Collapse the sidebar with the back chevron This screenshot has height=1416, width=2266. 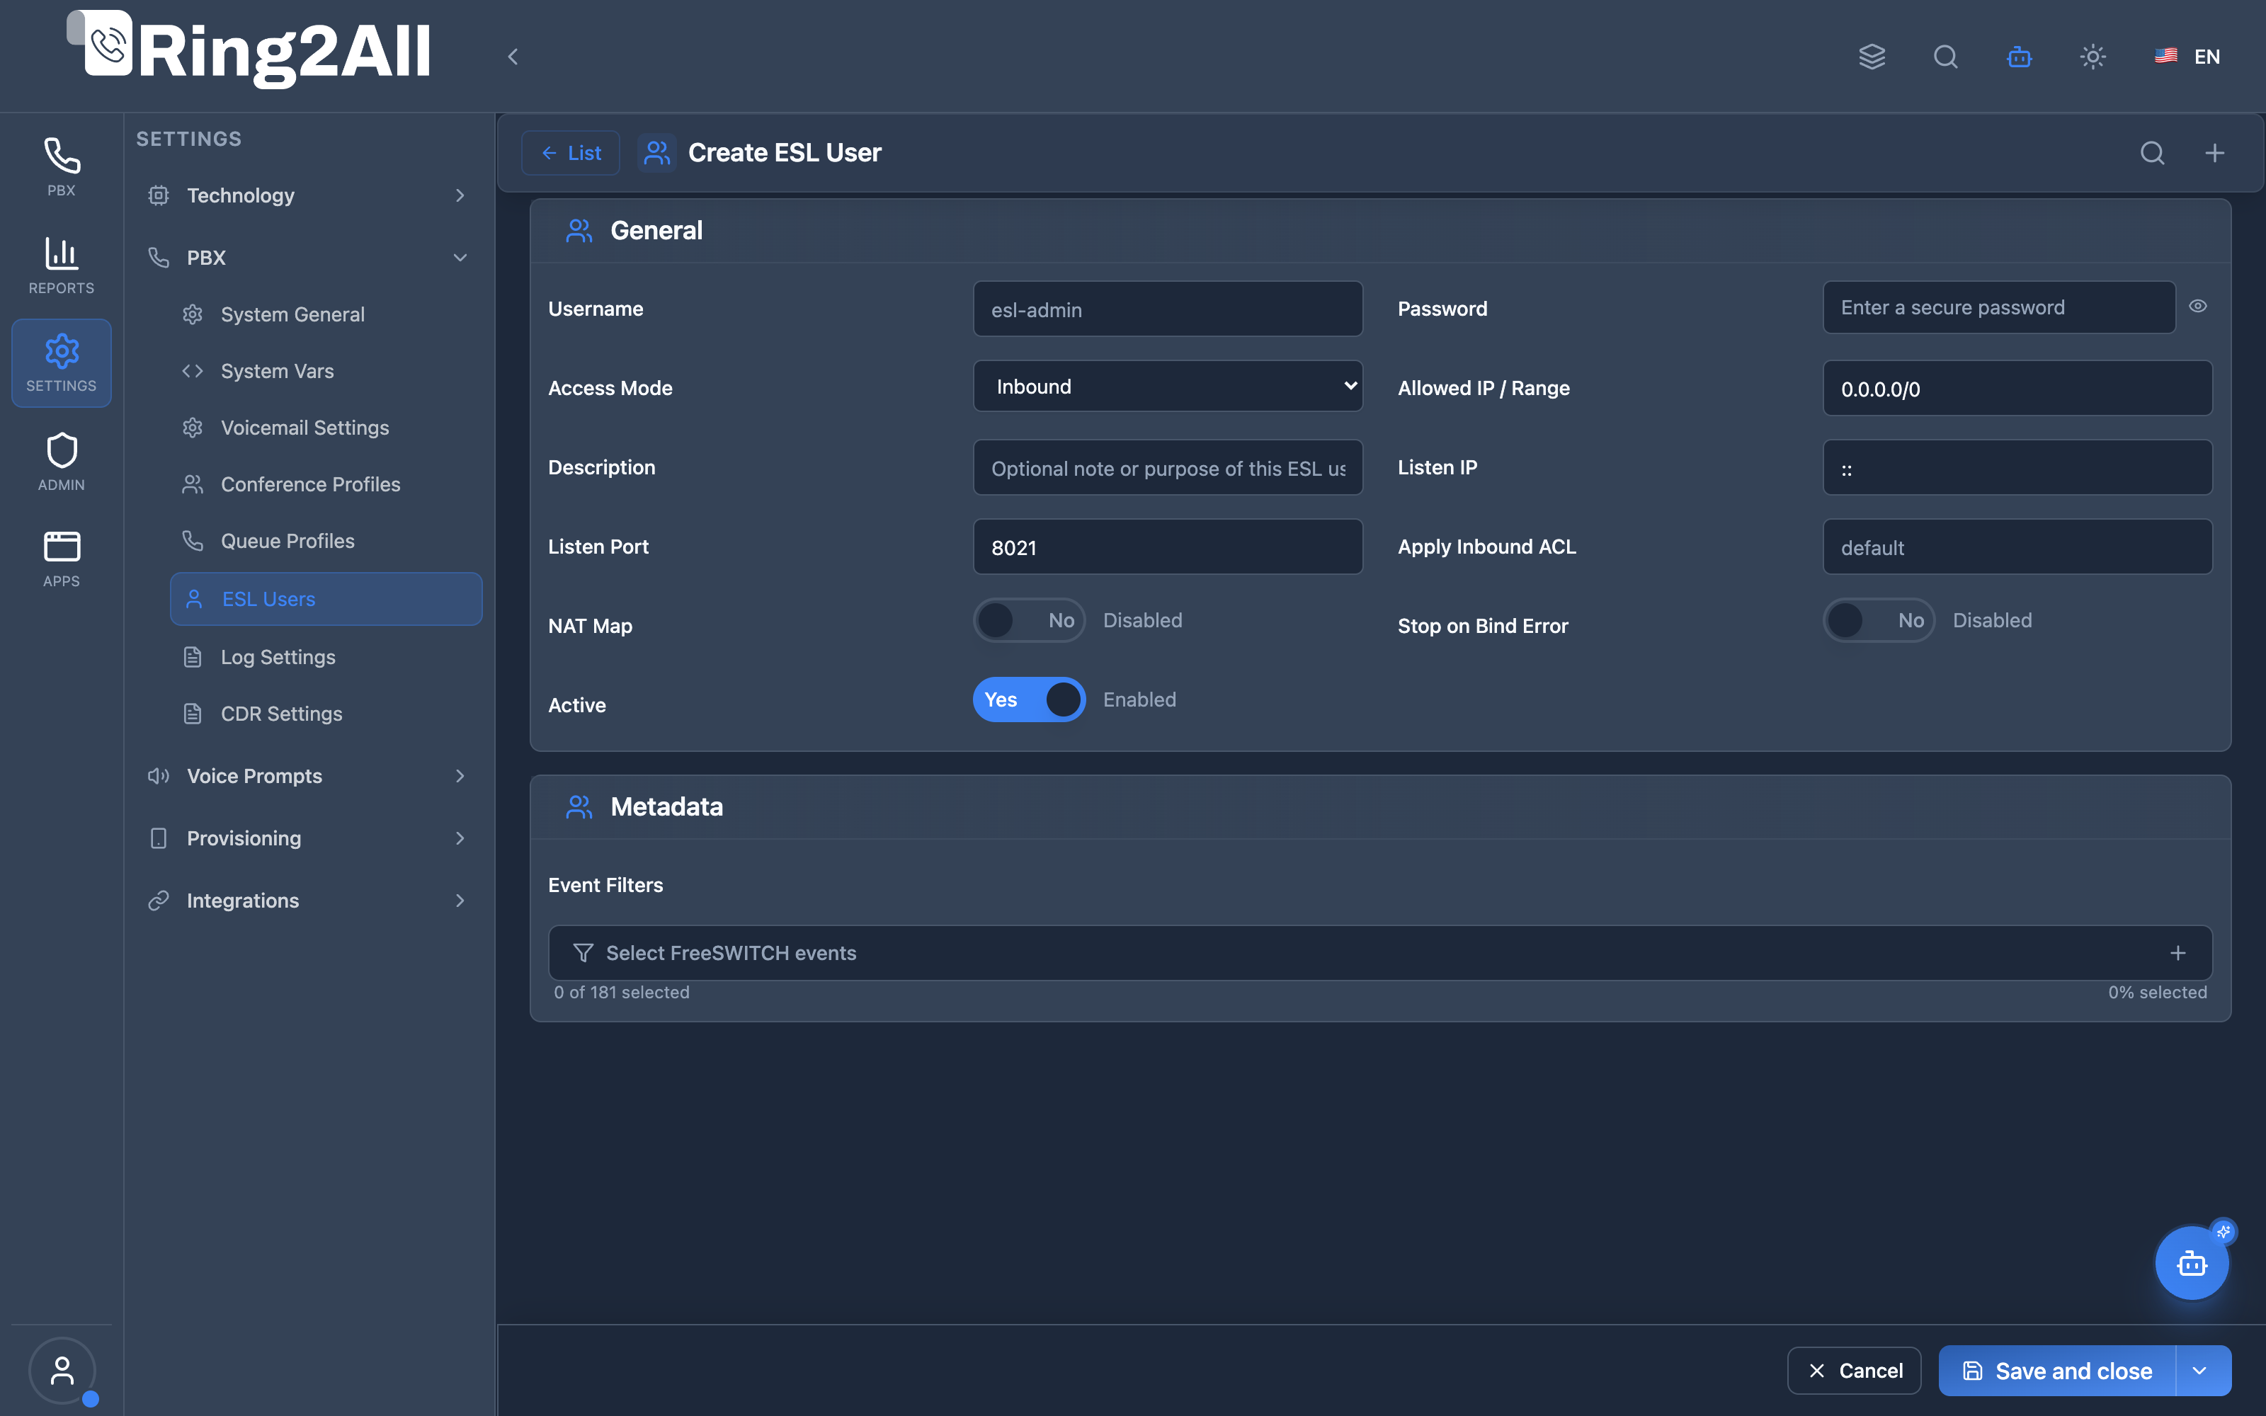click(512, 56)
